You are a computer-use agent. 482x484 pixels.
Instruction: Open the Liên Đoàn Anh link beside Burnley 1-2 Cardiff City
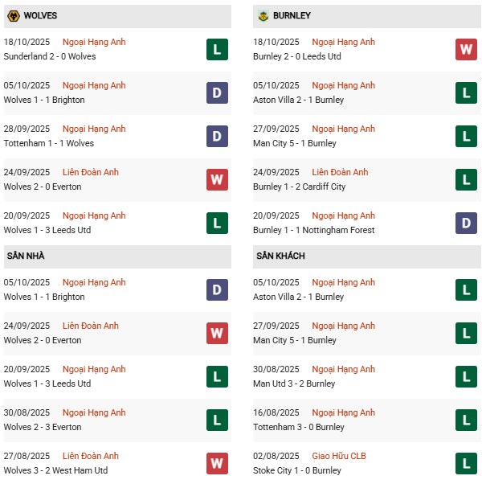pyautogui.click(x=340, y=172)
